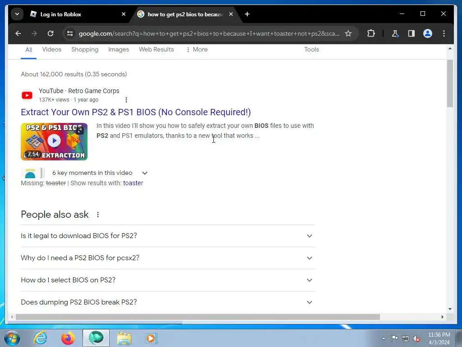
Task: Click the scroll right arrow
Action: click(442, 317)
